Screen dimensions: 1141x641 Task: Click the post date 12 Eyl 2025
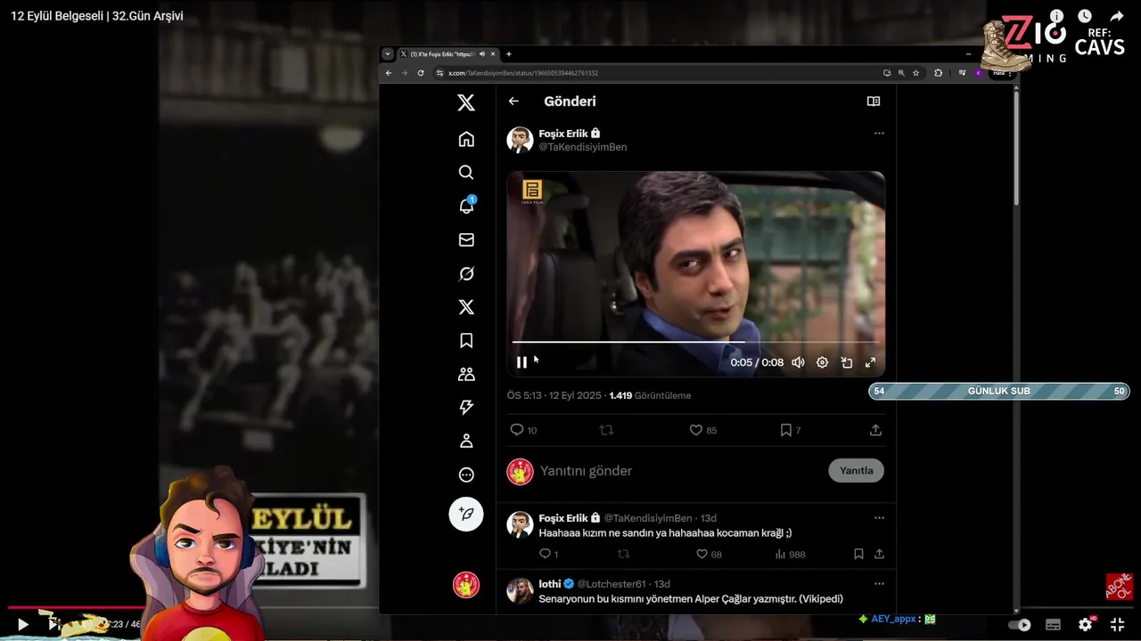576,395
